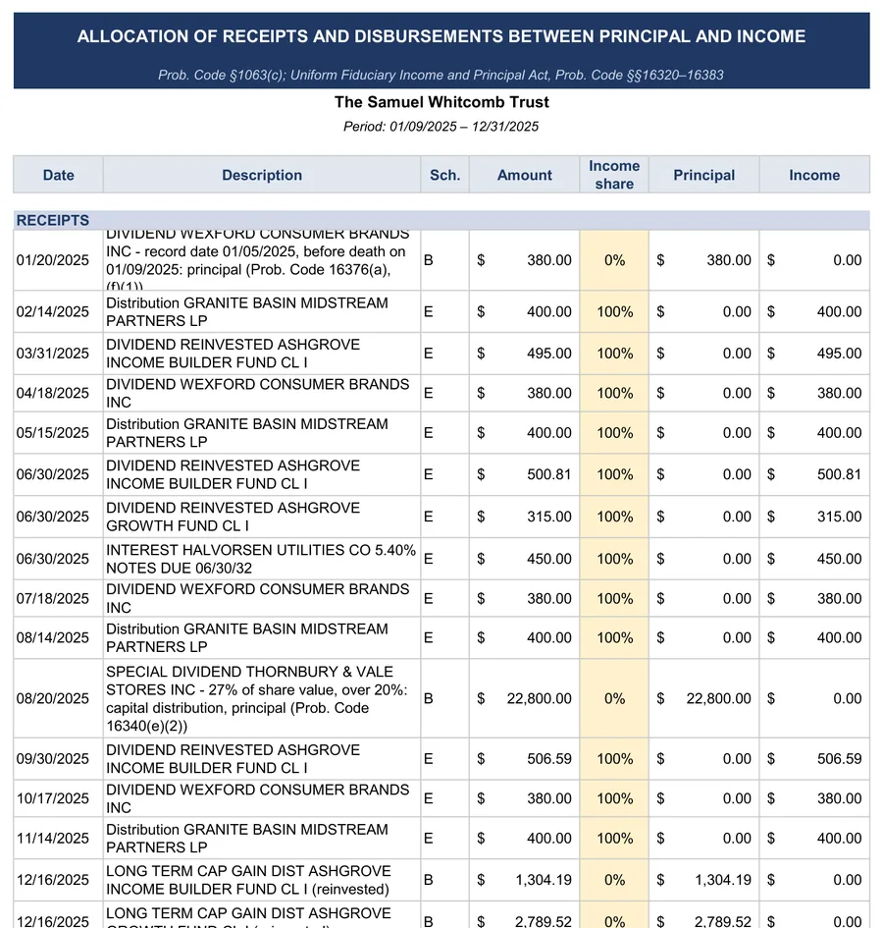Click the Income column header

tap(814, 175)
